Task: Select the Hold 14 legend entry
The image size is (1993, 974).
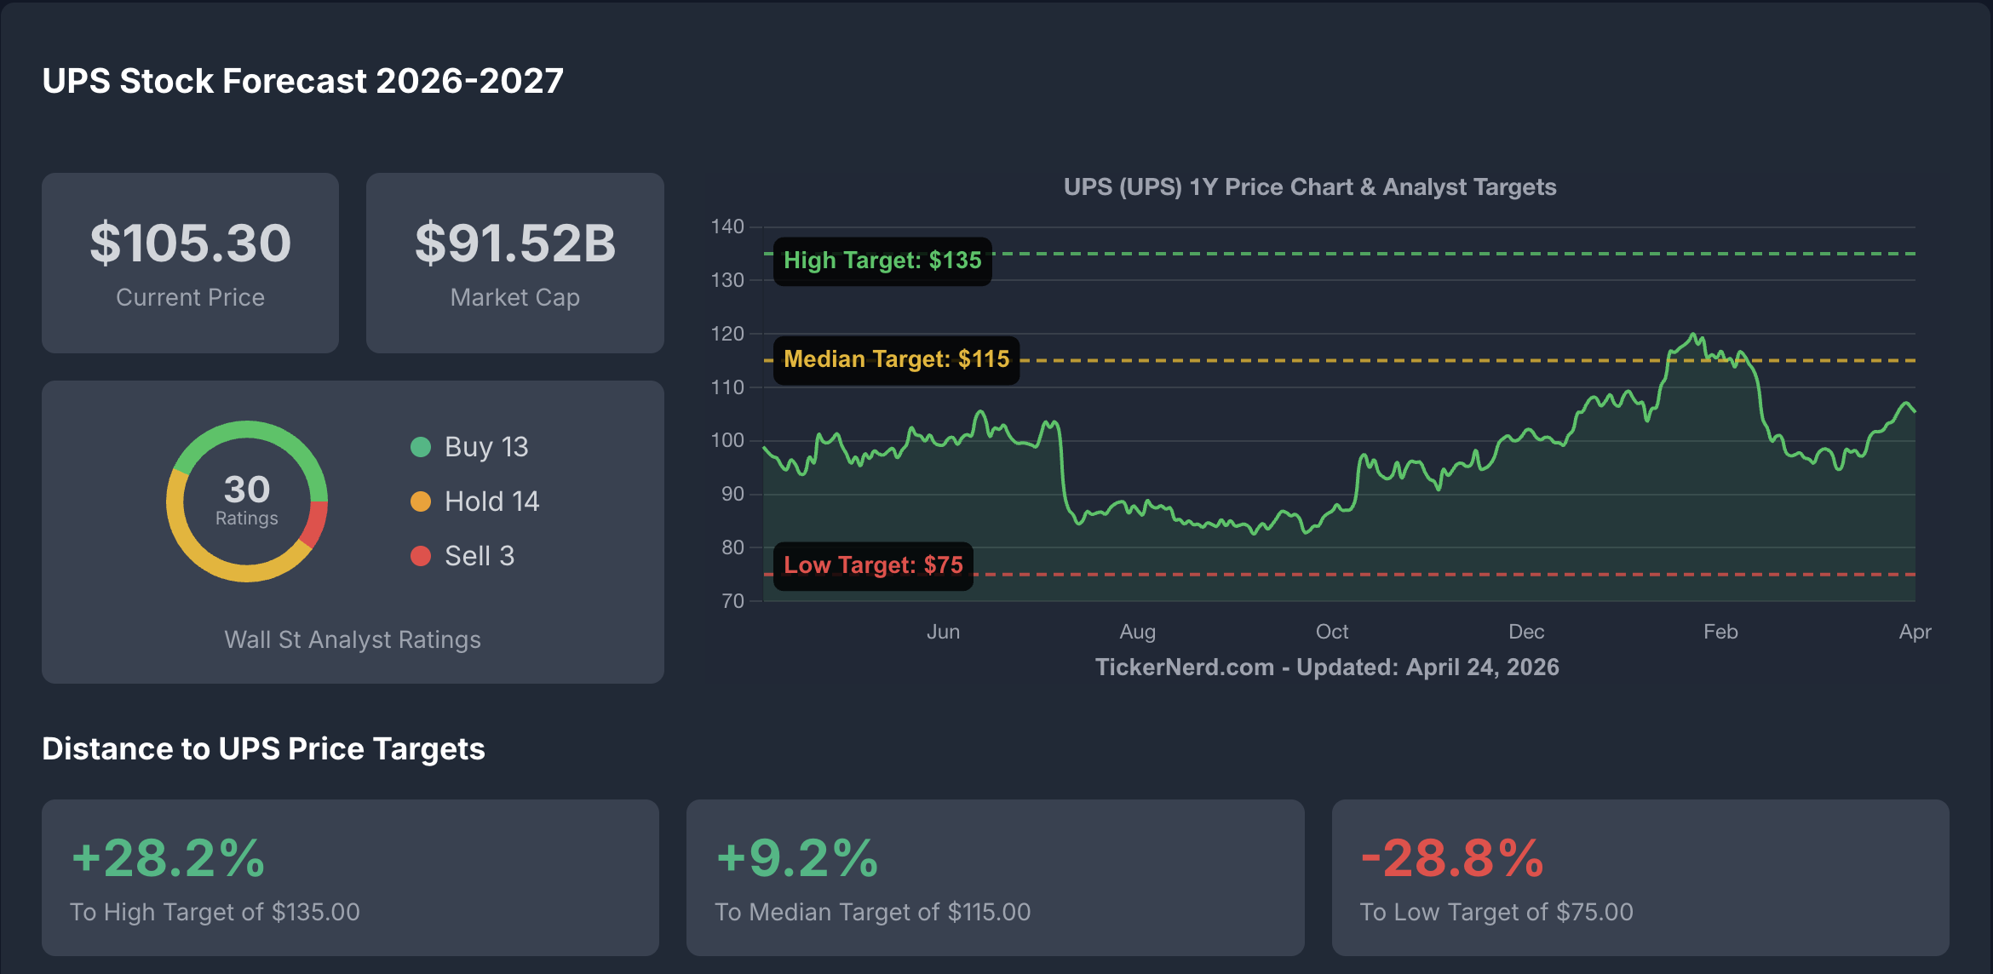Action: pos(491,501)
